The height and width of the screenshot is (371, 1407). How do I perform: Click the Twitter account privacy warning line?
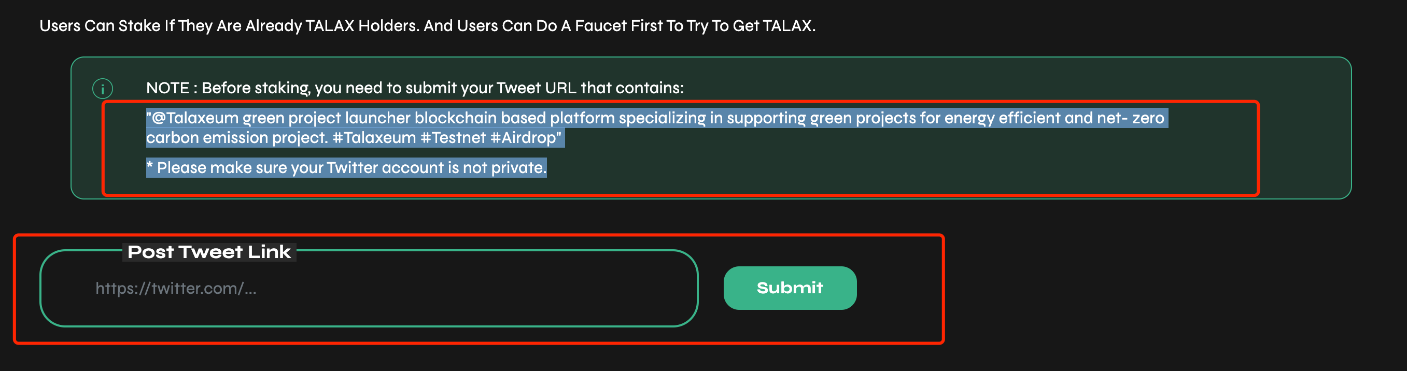click(346, 167)
